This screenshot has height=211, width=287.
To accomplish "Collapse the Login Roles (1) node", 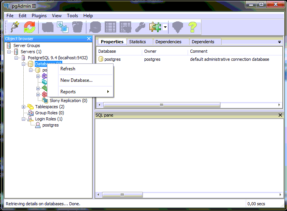I will [23, 119].
